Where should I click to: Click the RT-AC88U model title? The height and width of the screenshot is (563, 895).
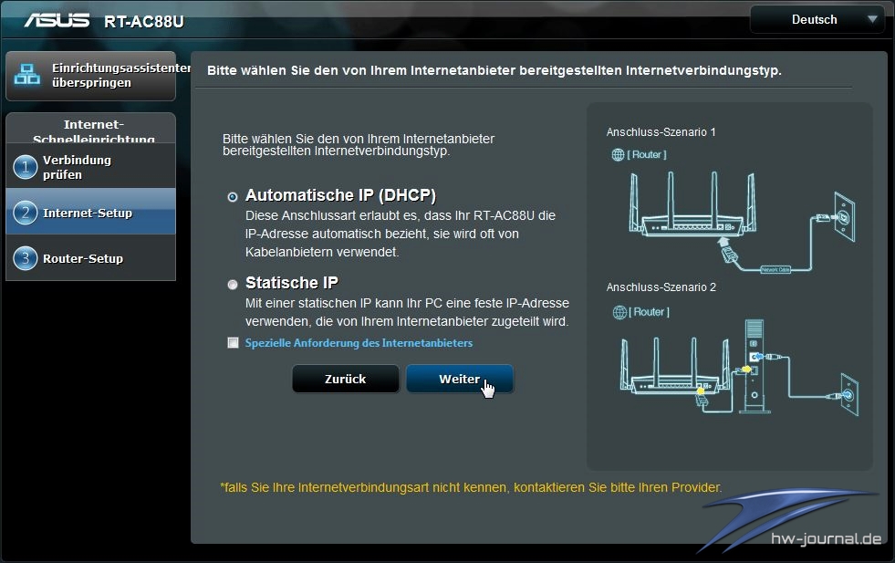click(x=144, y=22)
